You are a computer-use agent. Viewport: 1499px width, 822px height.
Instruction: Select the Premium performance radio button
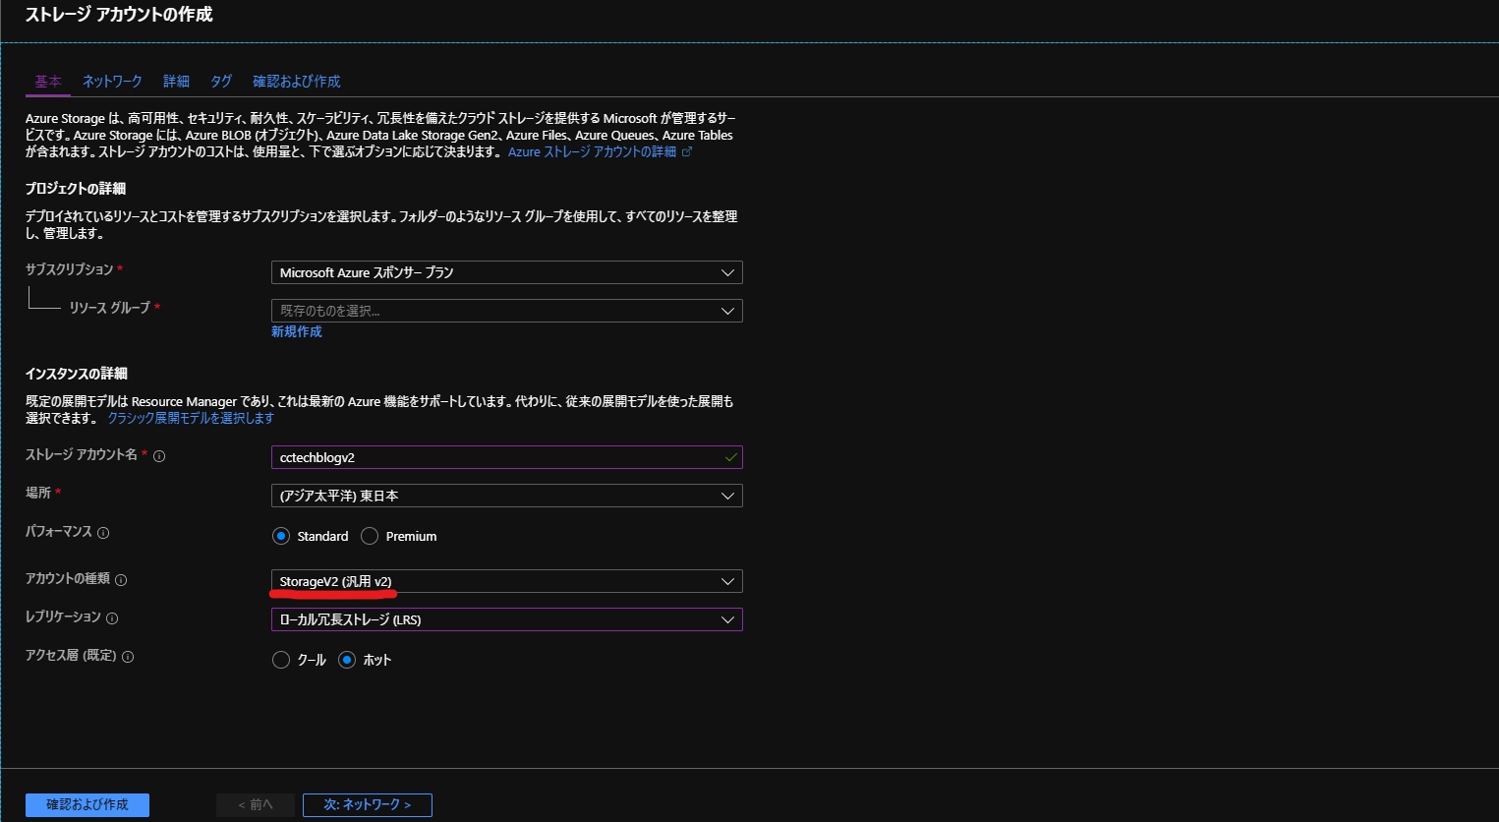(x=370, y=536)
